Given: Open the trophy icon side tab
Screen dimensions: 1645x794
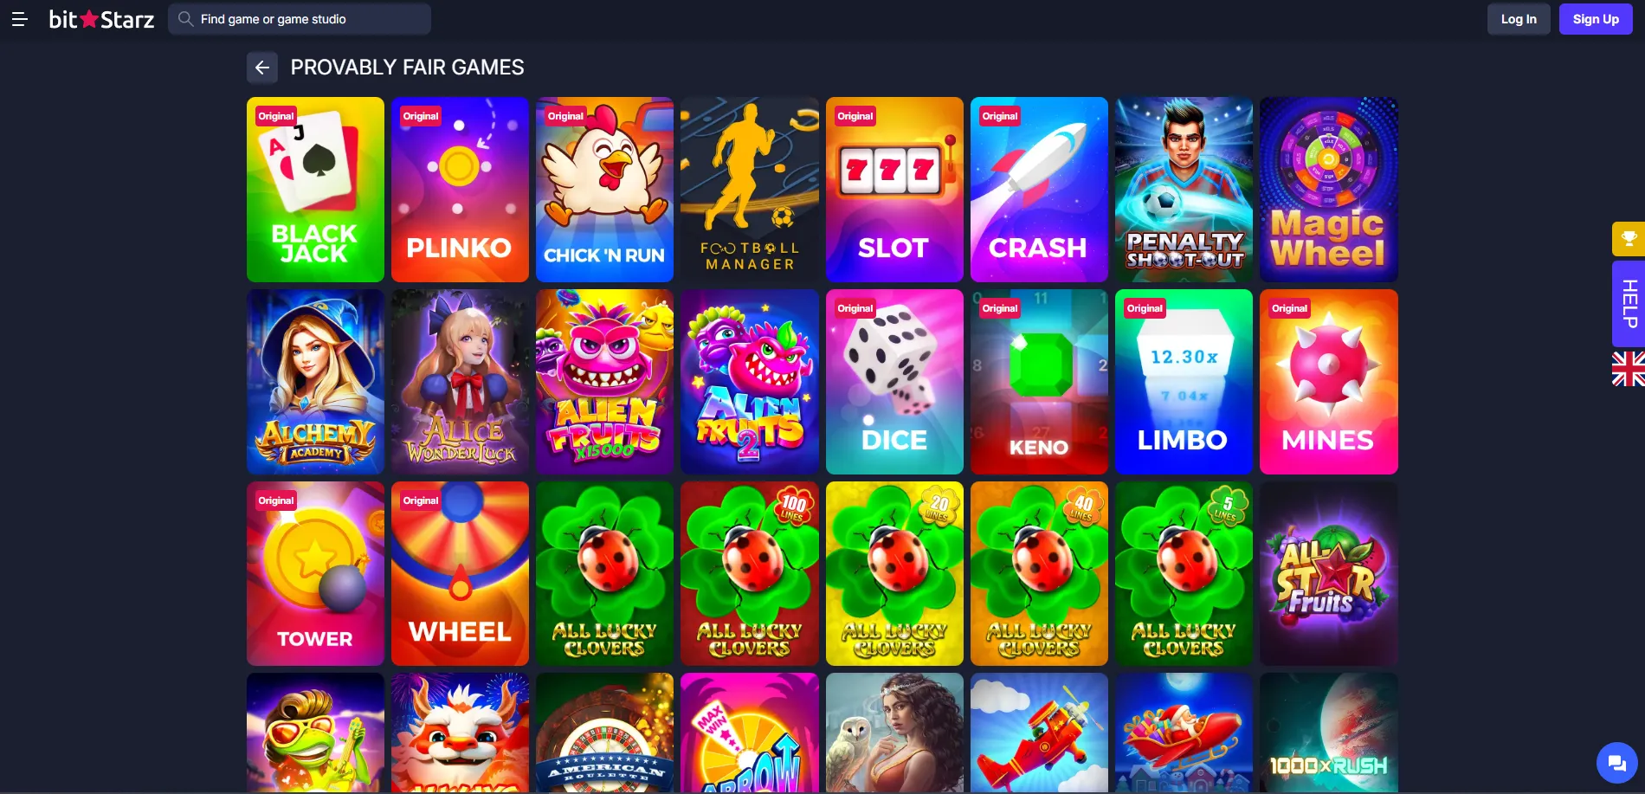Looking at the screenshot, I should coord(1629,238).
